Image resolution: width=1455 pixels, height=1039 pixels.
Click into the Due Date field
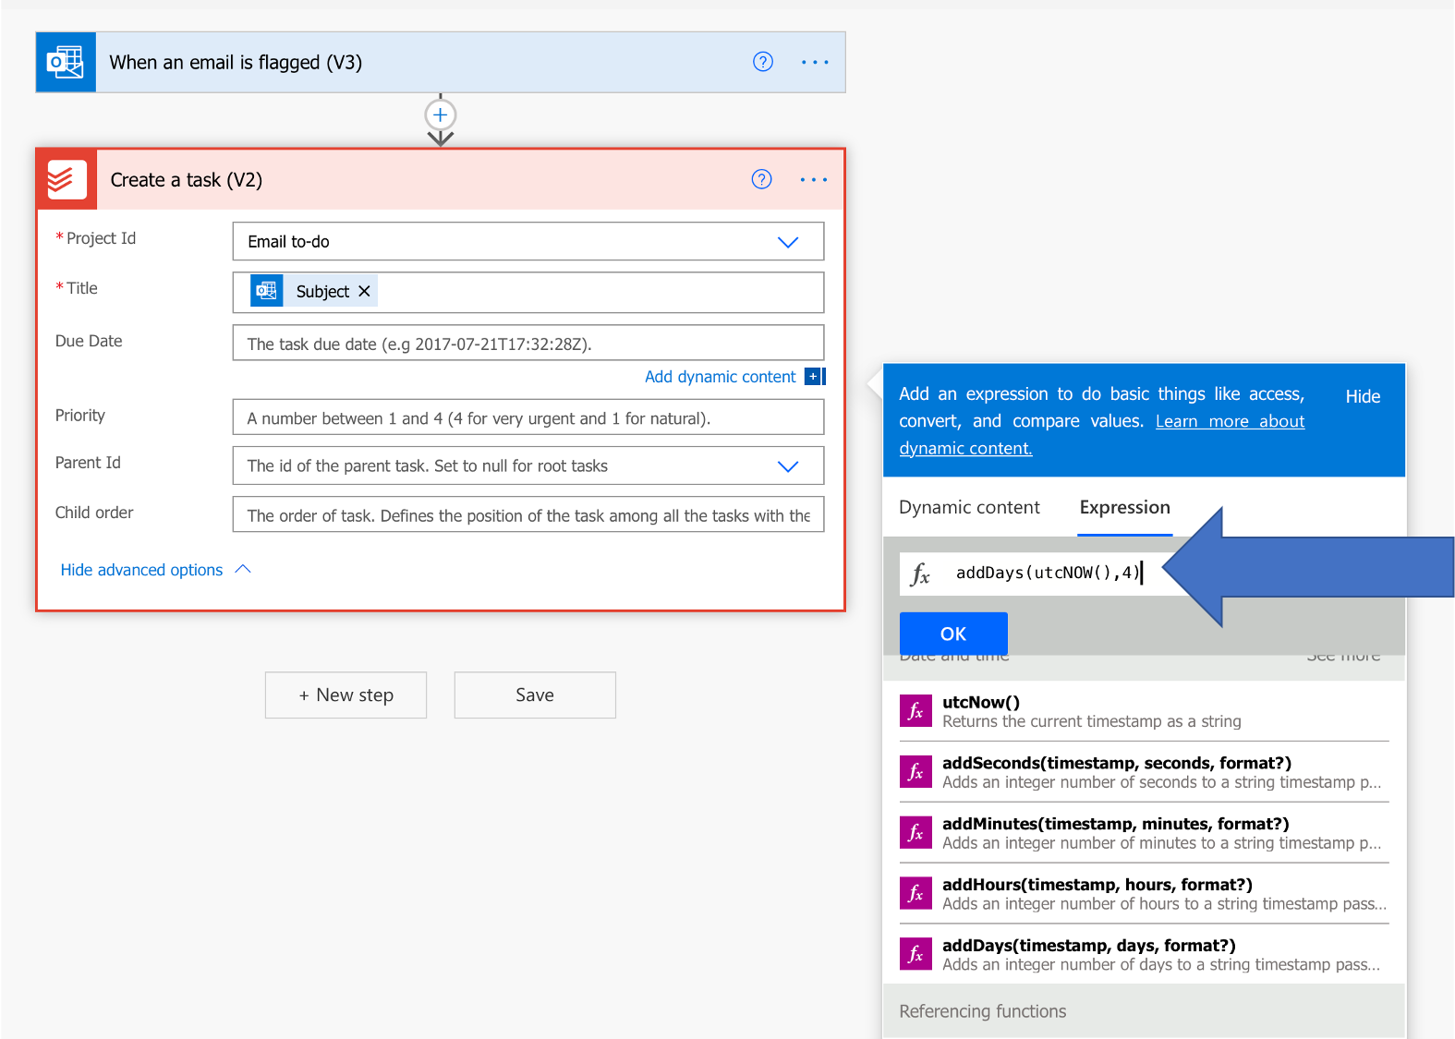tap(527, 344)
